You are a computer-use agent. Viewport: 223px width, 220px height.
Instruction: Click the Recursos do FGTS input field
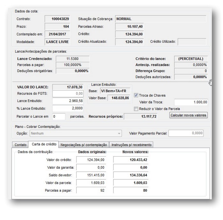tap(68, 94)
